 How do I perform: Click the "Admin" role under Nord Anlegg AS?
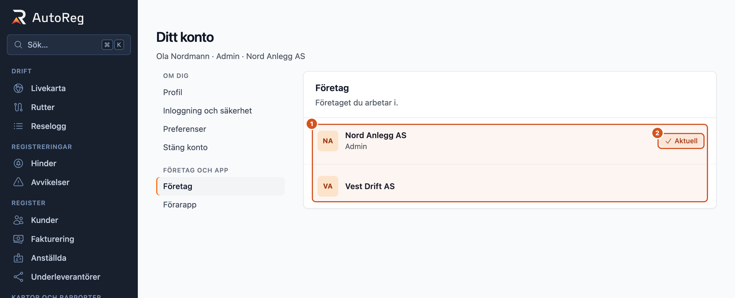[356, 146]
